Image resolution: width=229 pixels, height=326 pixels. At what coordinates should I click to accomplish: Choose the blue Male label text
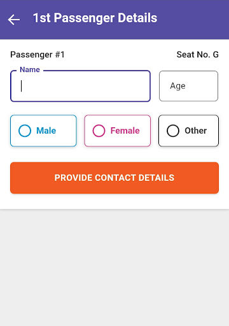46,131
